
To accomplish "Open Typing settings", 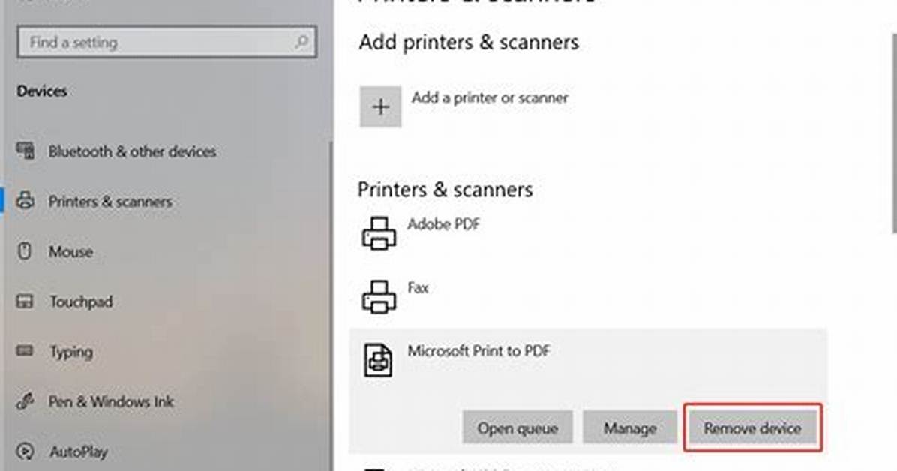I will pyautogui.click(x=71, y=352).
